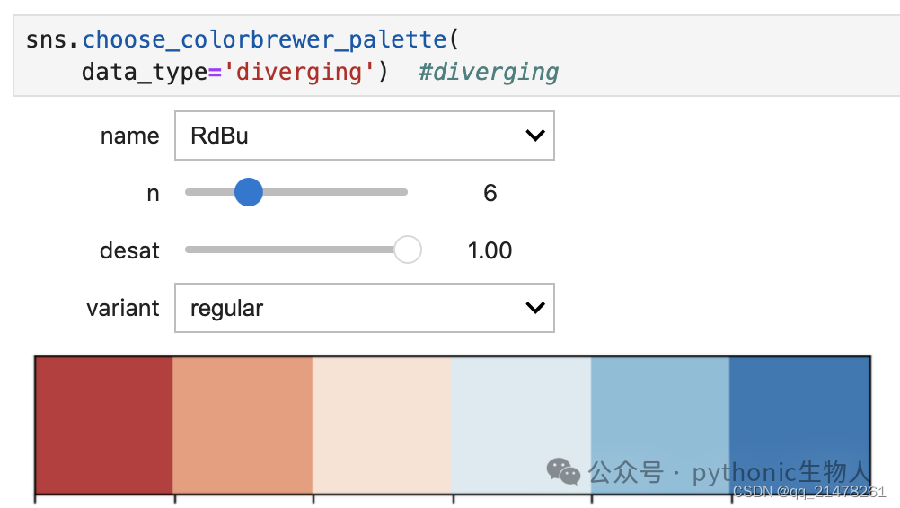The height and width of the screenshot is (508, 900).
Task: Open the name dropdown showing RdBu
Action: (x=365, y=136)
